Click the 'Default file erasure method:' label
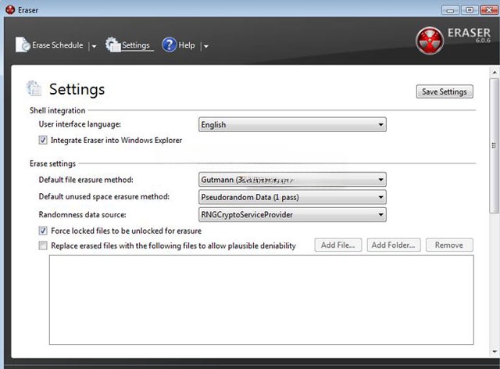The height and width of the screenshot is (369, 500). click(86, 179)
